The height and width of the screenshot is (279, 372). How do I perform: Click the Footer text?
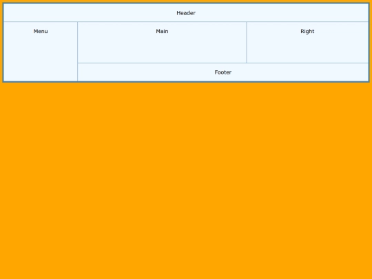pos(223,72)
